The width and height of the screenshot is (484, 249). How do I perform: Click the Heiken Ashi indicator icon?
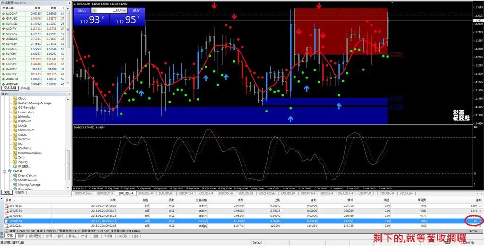(x=15, y=112)
